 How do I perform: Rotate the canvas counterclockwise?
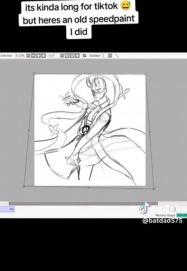coord(67,56)
